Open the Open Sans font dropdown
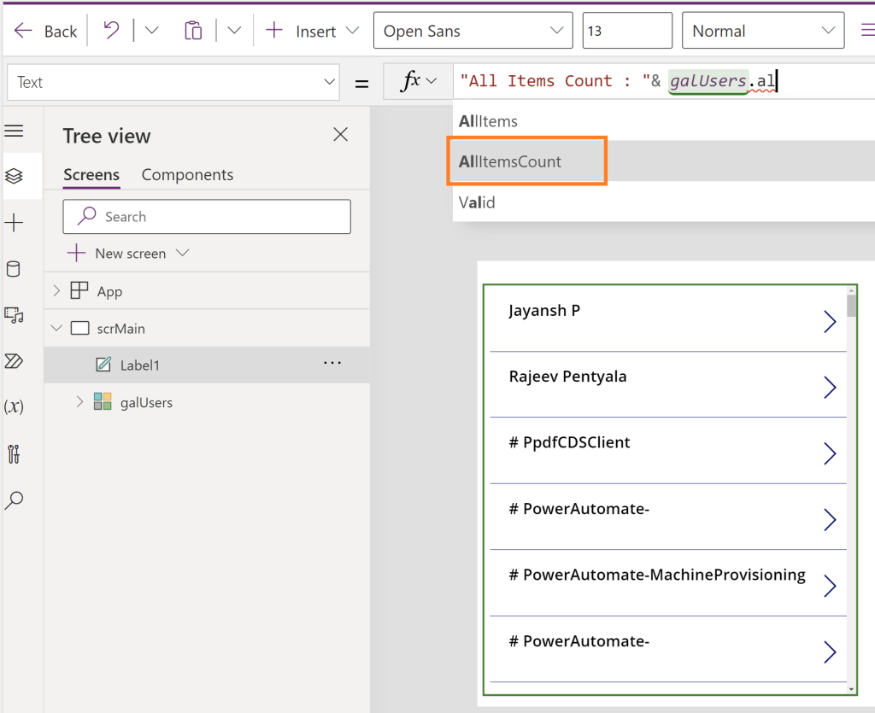 473,31
